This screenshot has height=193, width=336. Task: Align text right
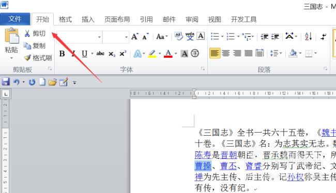coord(237,53)
